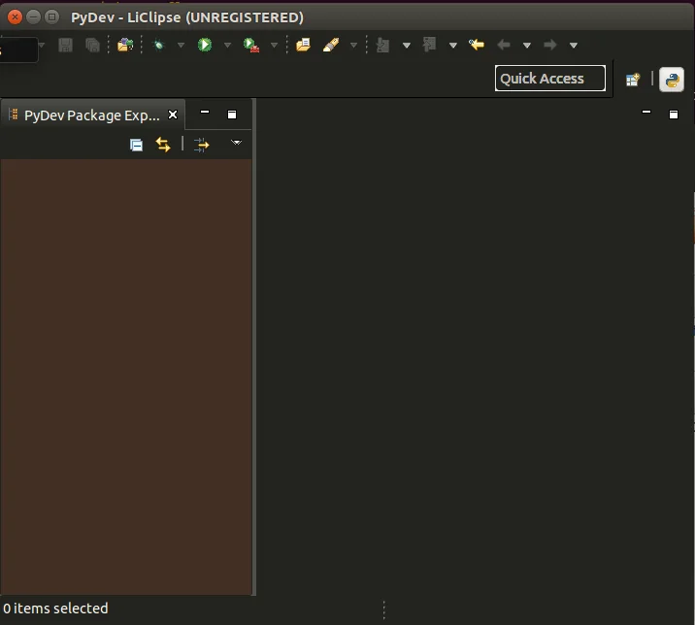Image resolution: width=695 pixels, height=625 pixels.
Task: Click the Search flashlight icon
Action: [331, 45]
